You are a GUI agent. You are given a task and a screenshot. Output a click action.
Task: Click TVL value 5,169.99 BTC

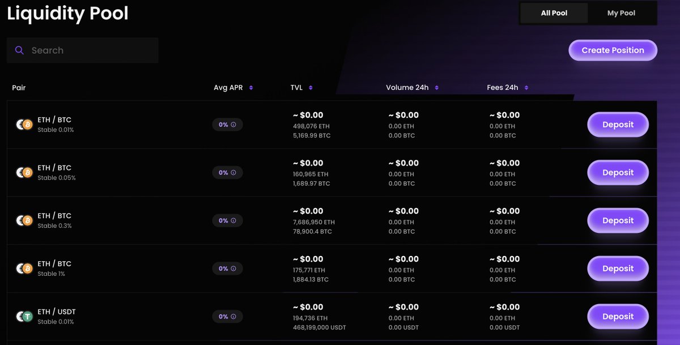(312, 136)
